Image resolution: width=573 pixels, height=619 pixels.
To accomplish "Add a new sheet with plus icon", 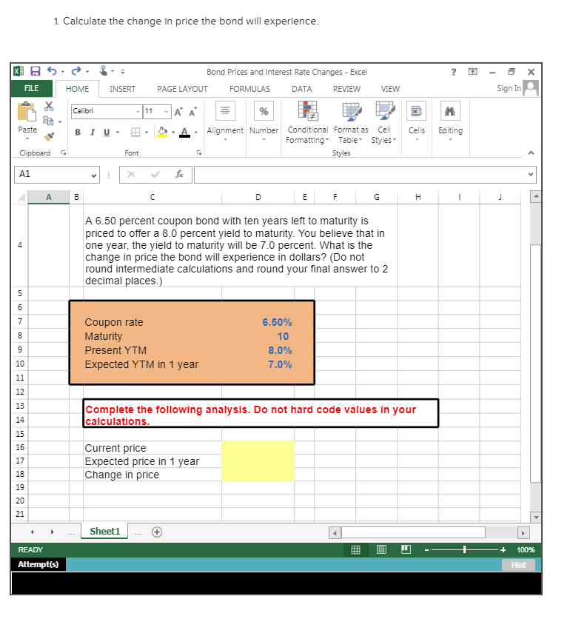I will (x=157, y=532).
